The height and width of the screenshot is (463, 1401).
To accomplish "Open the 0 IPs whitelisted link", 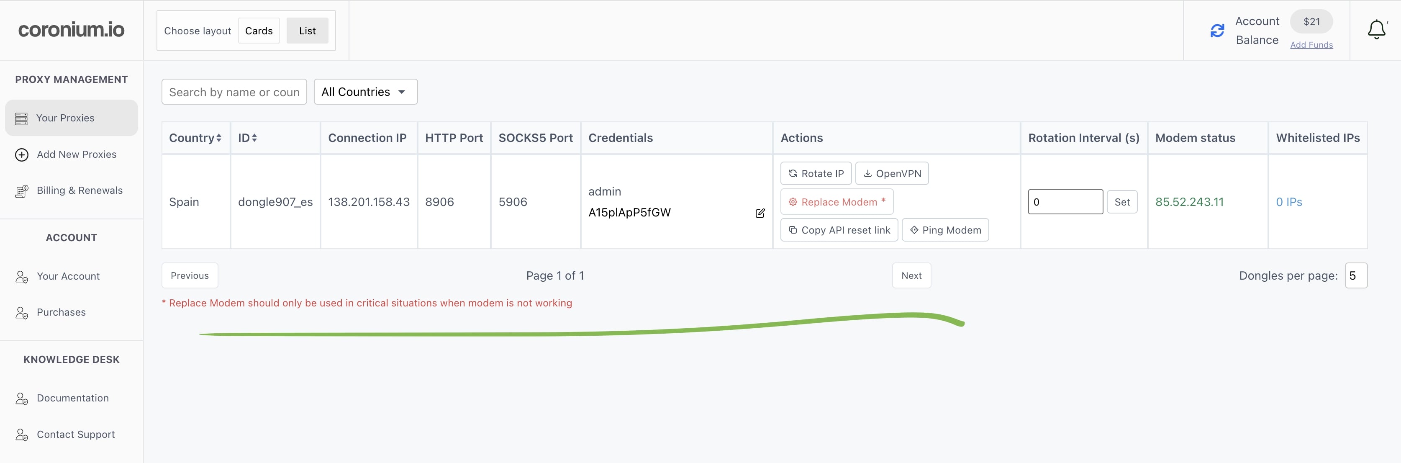I will (x=1289, y=202).
